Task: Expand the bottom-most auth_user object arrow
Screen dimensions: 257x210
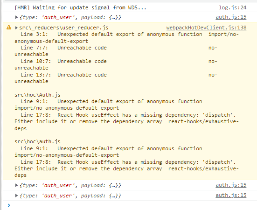Action: 16,196
